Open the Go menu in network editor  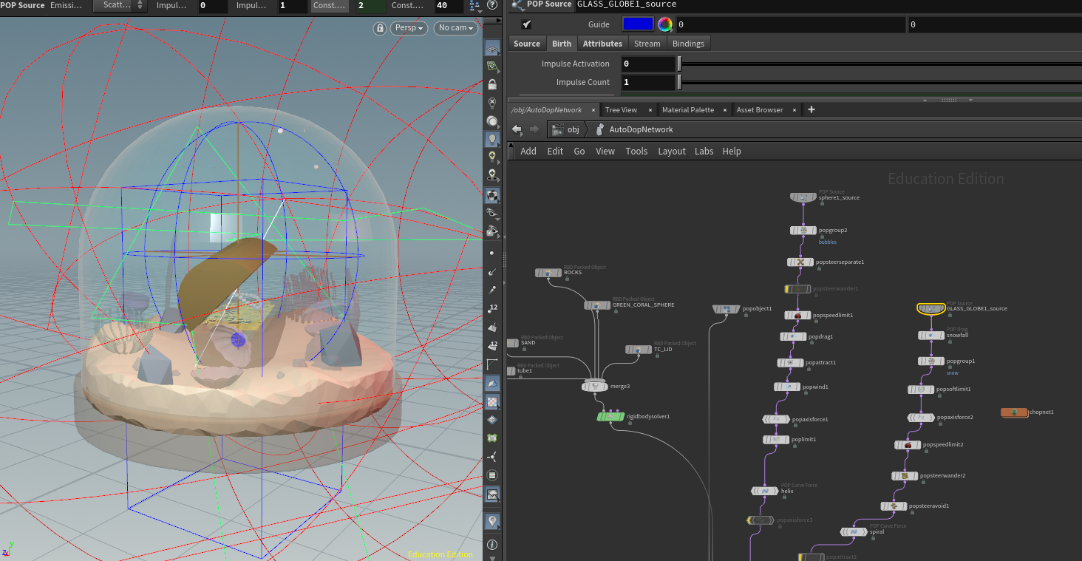coord(579,152)
